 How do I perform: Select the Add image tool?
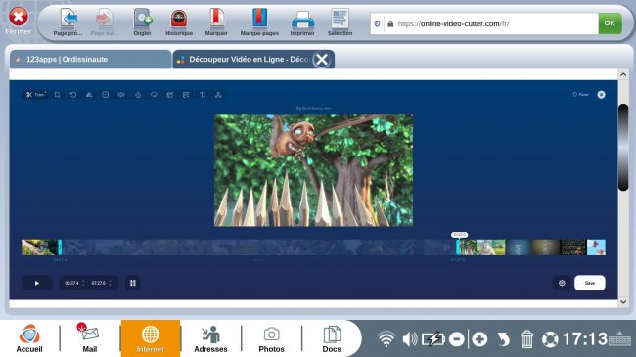coord(186,95)
